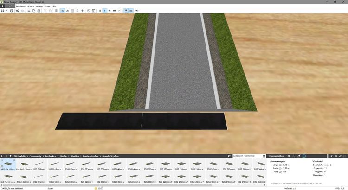Click the Maßstab 1:1 scale label

point(290,188)
